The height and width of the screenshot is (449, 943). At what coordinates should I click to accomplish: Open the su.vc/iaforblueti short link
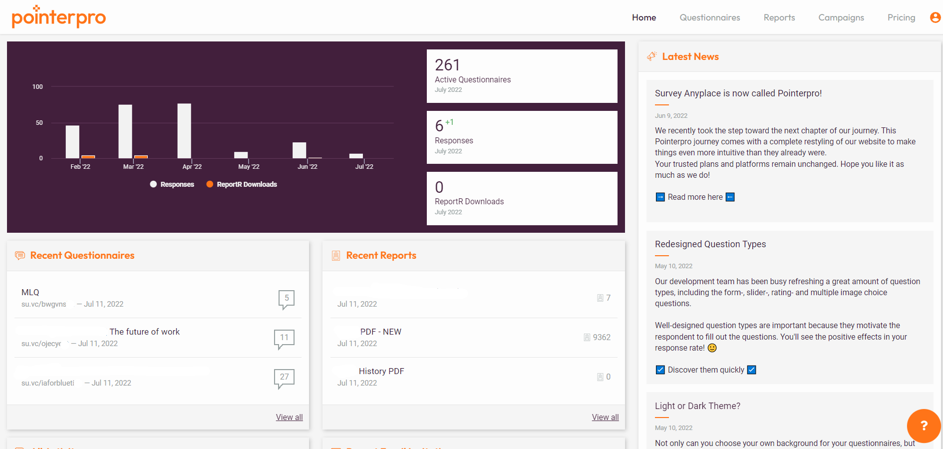click(48, 383)
